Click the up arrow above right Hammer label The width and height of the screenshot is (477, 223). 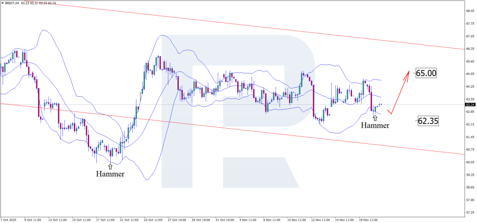374,117
